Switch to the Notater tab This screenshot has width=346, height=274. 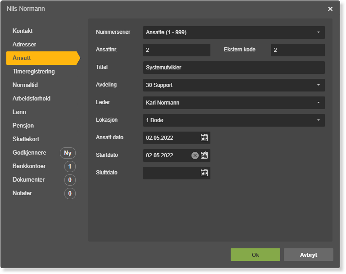pyautogui.click(x=22, y=193)
